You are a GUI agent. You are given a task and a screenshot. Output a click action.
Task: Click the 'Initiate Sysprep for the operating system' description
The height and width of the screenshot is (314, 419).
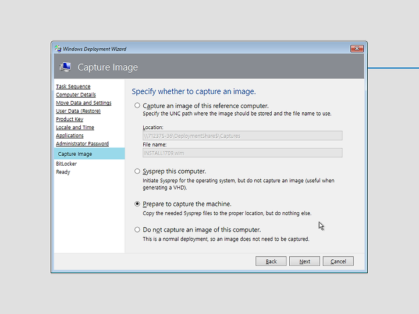click(x=239, y=184)
